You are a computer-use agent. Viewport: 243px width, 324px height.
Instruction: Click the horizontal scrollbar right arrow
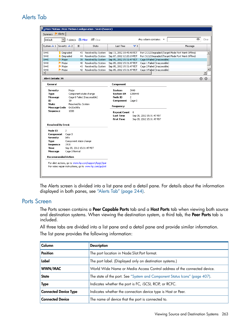(x=205, y=73)
